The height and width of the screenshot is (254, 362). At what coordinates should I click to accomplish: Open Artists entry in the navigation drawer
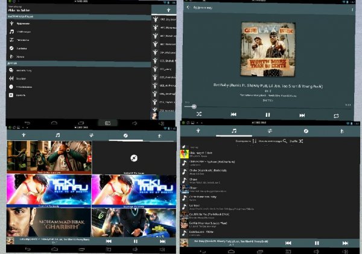tap(78, 23)
